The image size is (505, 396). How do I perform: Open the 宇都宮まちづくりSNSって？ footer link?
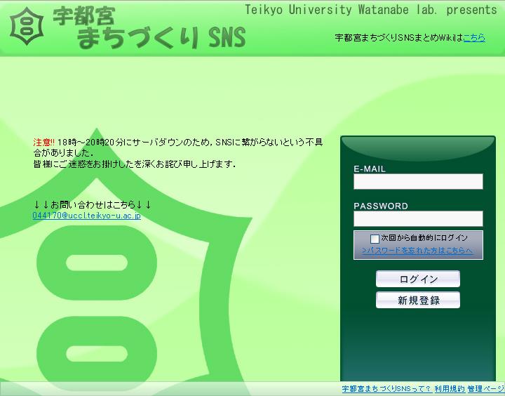click(386, 389)
